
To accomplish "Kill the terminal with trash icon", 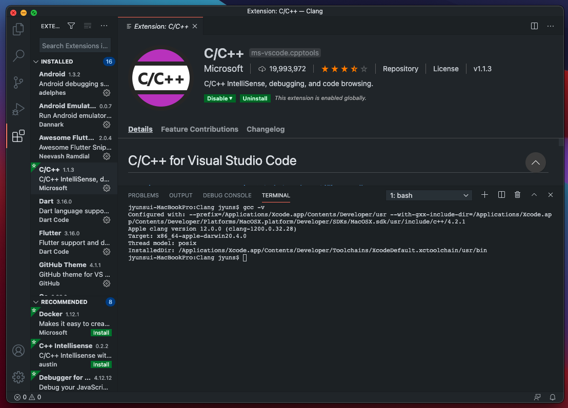I will tap(518, 195).
